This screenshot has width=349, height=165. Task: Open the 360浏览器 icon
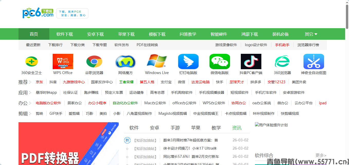[x=282, y=61]
